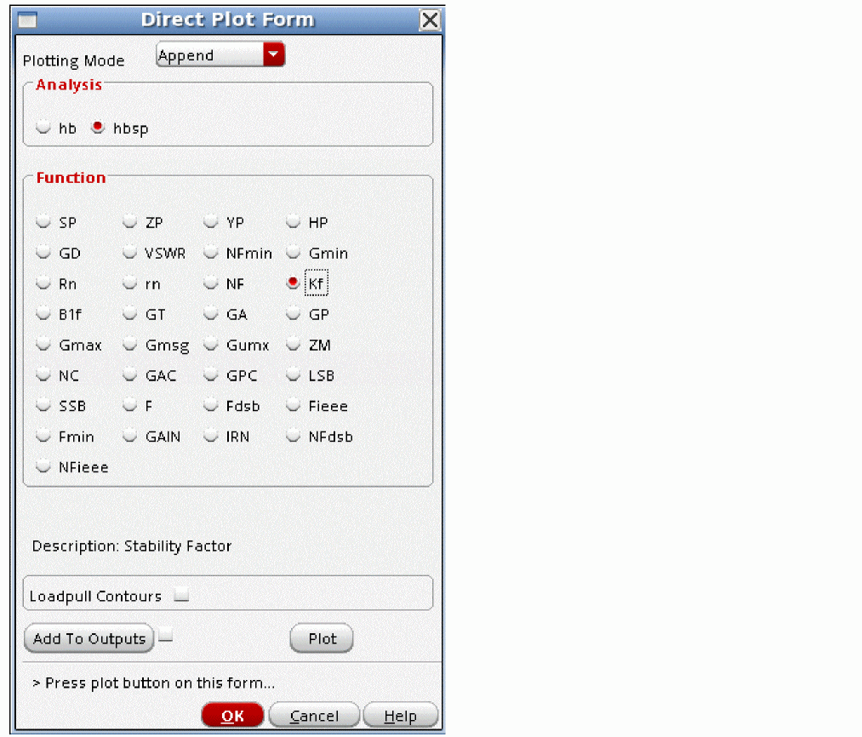
Task: Select the hb analysis radio button
Action: [43, 127]
